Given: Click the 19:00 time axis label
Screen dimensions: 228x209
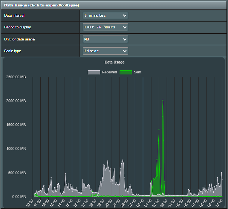Looking at the screenshot, I should pyautogui.click(x=101, y=203).
